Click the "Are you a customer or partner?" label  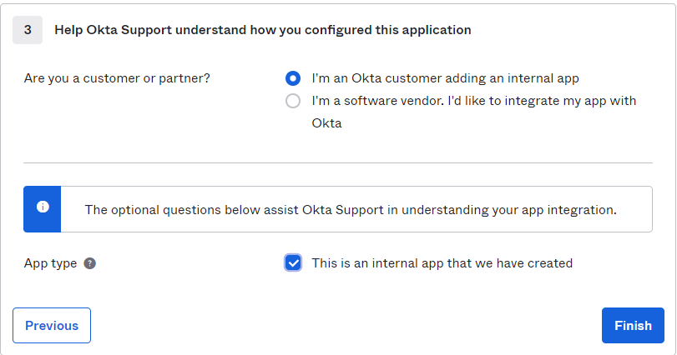pyautogui.click(x=117, y=78)
